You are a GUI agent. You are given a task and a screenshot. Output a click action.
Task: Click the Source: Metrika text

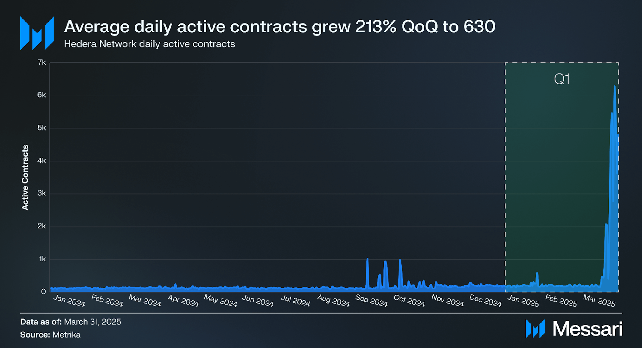pyautogui.click(x=50, y=335)
